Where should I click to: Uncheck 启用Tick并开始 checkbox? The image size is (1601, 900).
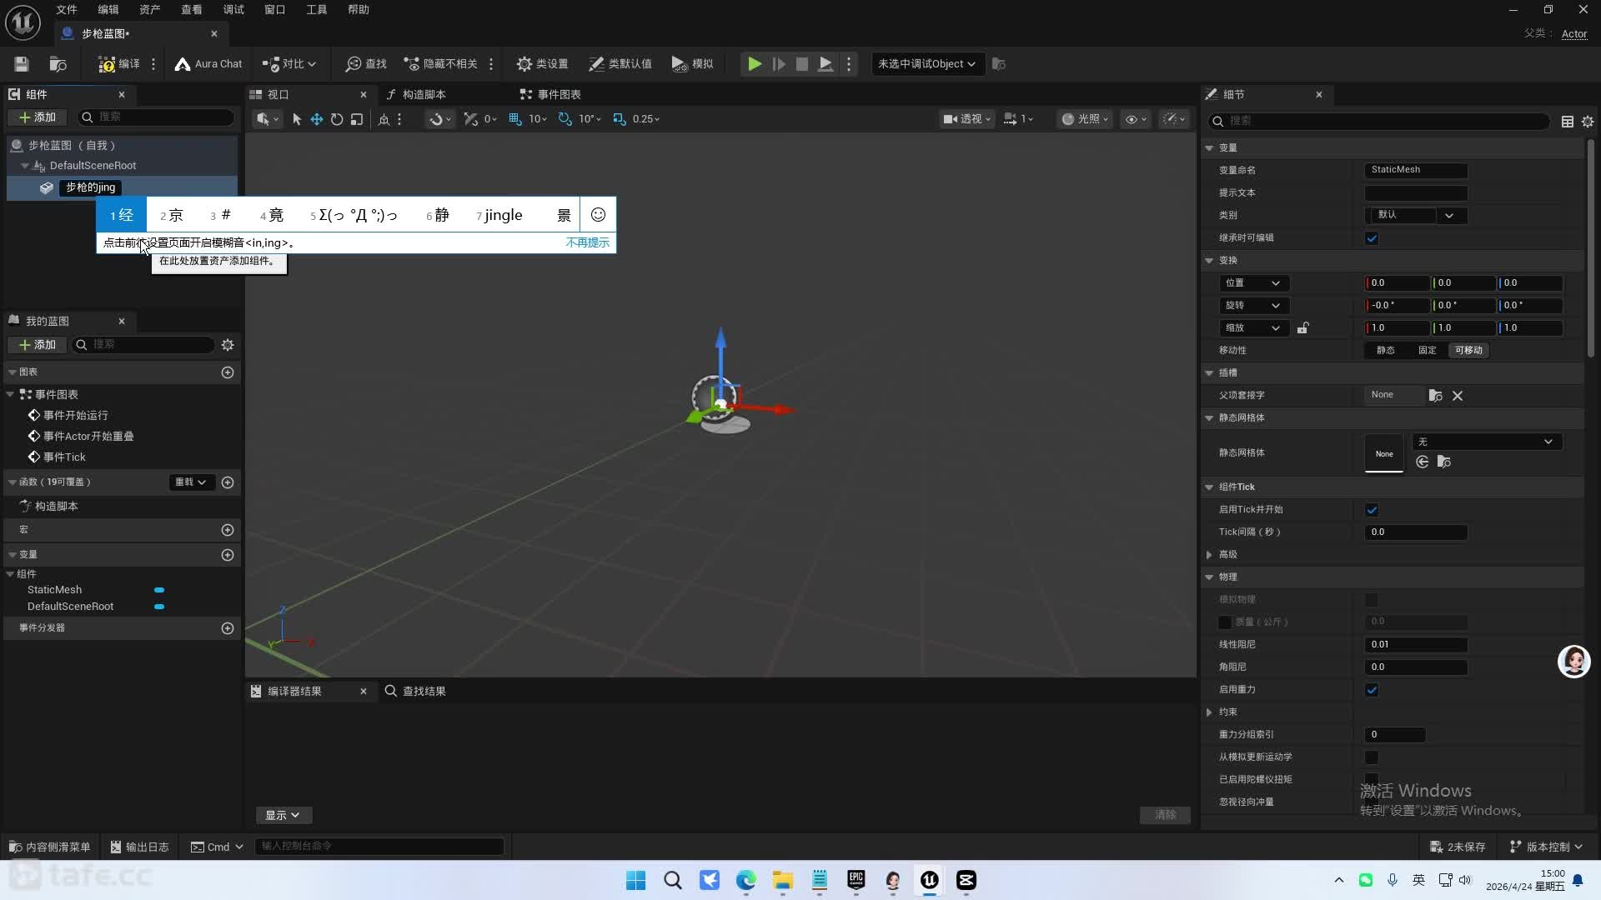tap(1372, 510)
